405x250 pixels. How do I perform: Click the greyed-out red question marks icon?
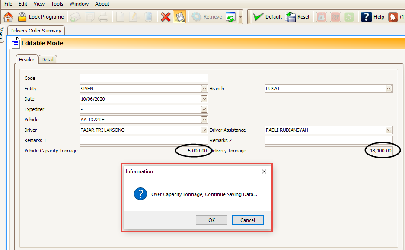(x=335, y=17)
